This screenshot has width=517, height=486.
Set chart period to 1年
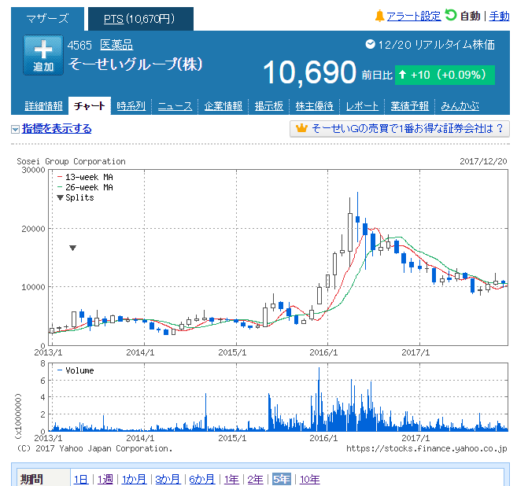click(231, 480)
